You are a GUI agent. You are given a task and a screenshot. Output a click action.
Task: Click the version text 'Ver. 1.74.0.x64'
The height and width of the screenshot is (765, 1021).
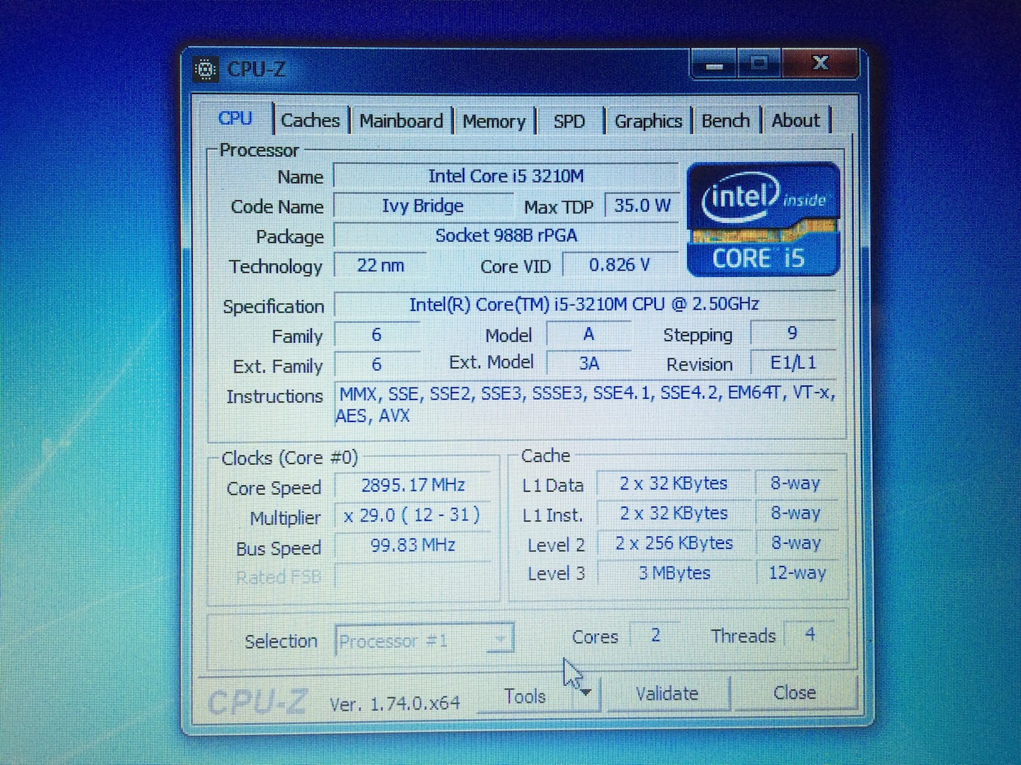point(395,703)
